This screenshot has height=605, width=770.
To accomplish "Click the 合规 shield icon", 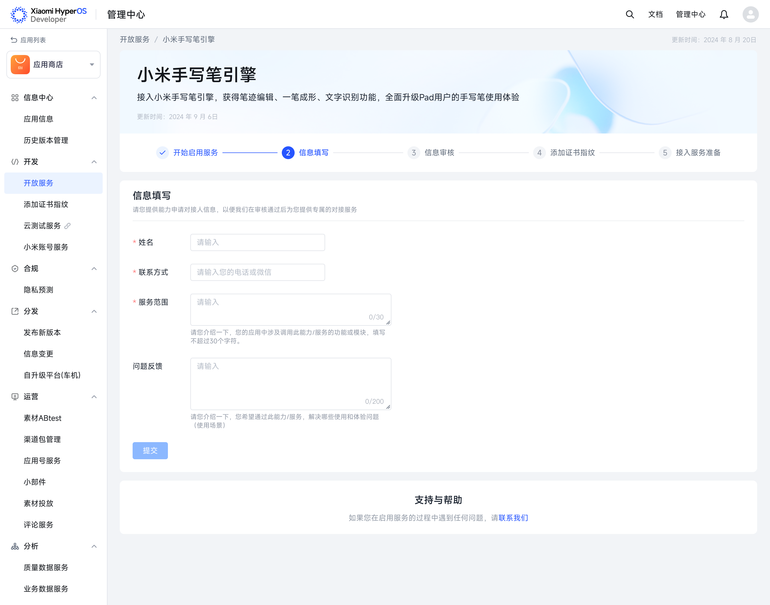I will pos(15,269).
